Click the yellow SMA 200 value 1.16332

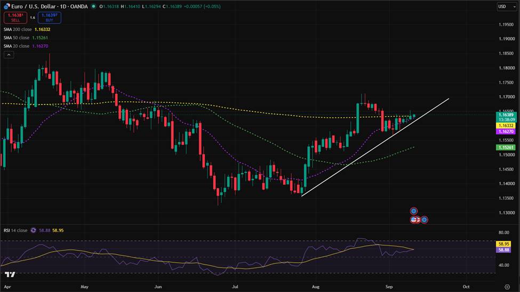(43, 29)
